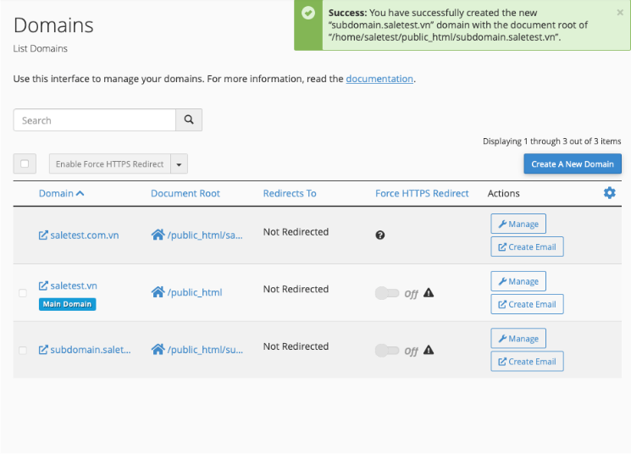Click warning triangle in subdomain.salet... row
Viewport: 631px width, 454px height.
pyautogui.click(x=429, y=350)
